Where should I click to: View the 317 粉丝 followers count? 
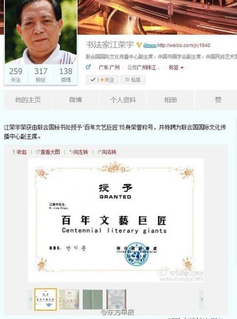click(40, 75)
